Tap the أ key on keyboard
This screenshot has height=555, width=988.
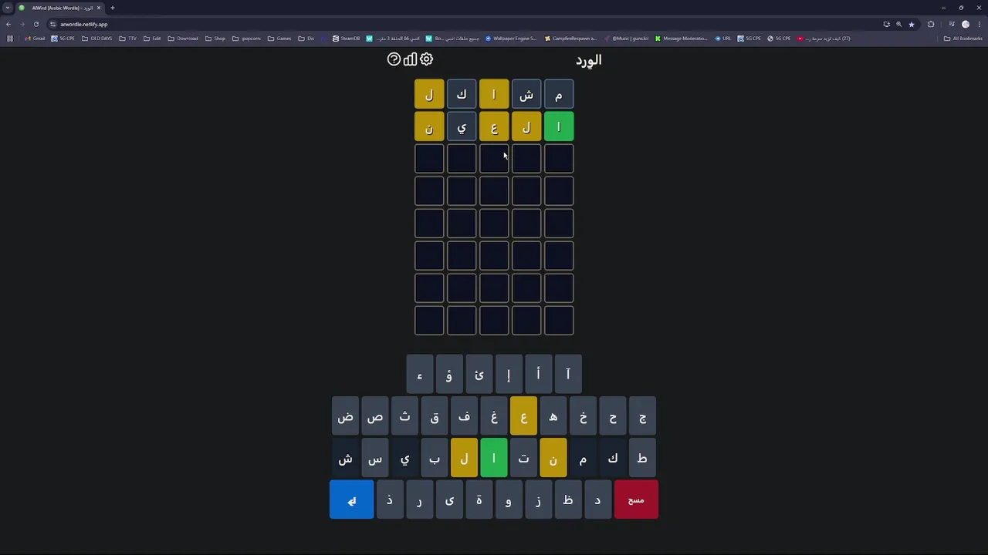coord(538,374)
